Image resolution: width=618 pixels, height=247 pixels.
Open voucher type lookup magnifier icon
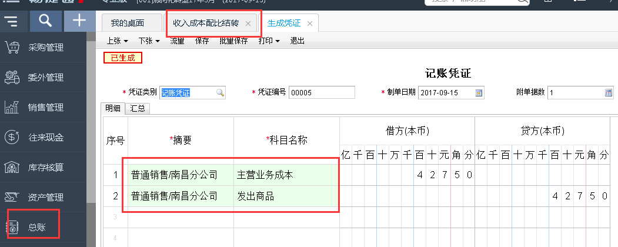(221, 93)
